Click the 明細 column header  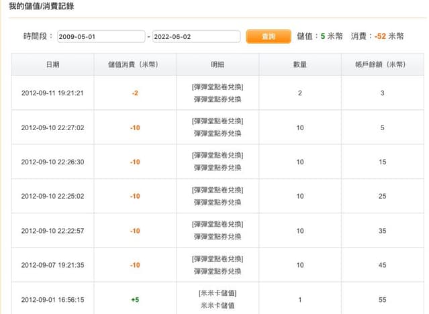click(x=218, y=65)
